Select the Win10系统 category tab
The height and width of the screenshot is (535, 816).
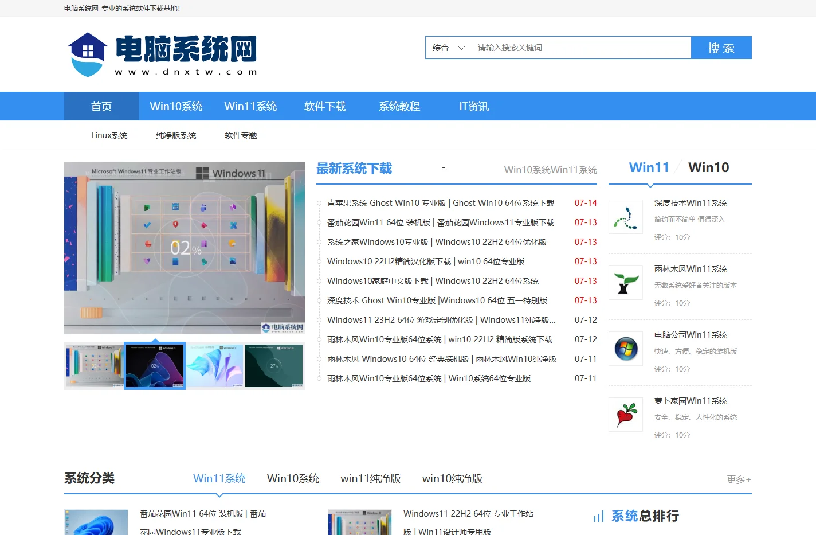click(x=293, y=478)
